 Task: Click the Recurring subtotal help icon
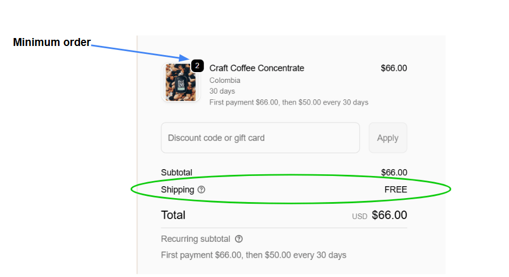pos(239,239)
